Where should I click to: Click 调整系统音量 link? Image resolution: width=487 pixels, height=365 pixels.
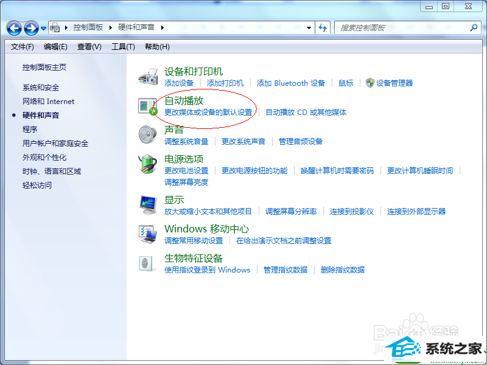pyautogui.click(x=186, y=142)
